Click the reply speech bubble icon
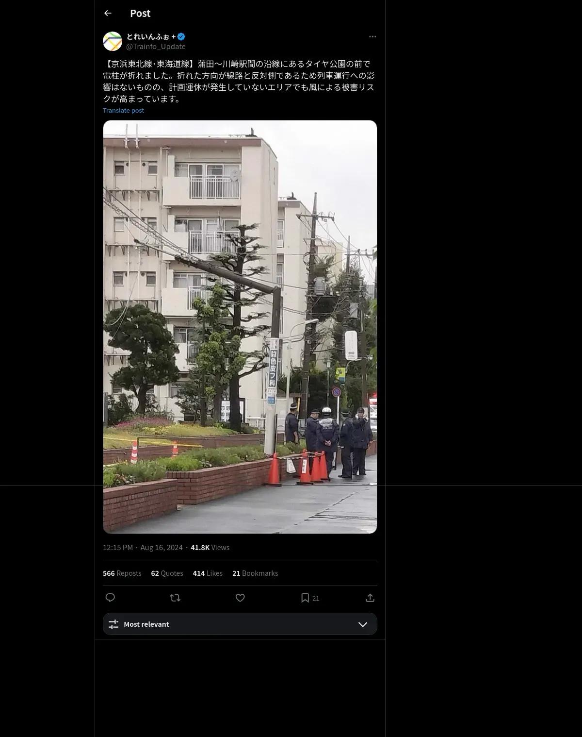Image resolution: width=582 pixels, height=737 pixels. (110, 598)
